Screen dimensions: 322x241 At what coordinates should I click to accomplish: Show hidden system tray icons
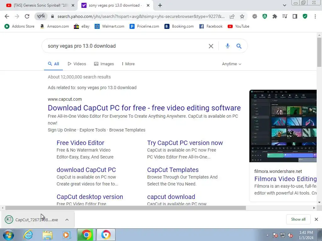coord(267,235)
